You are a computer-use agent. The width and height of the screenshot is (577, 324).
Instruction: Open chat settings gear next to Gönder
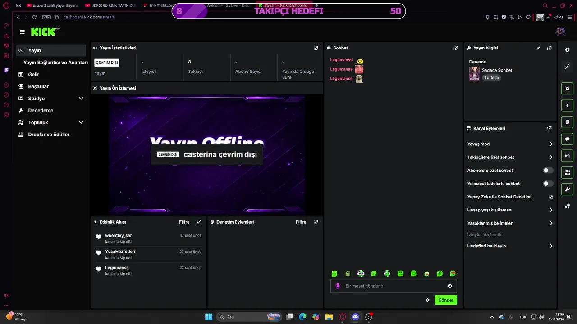(x=427, y=300)
